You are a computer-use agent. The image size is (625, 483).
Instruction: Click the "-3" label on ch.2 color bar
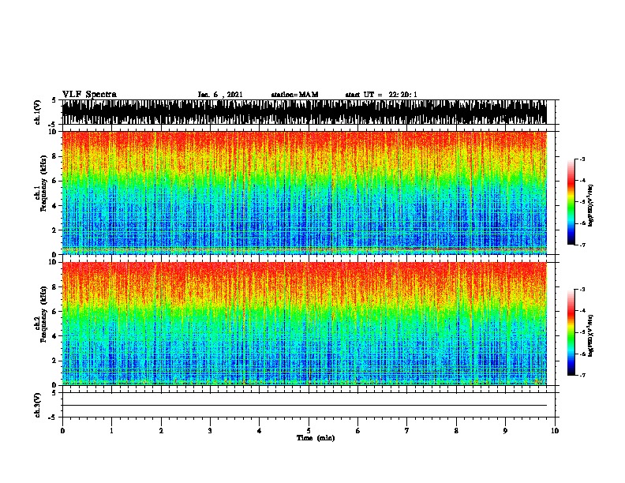click(x=582, y=290)
